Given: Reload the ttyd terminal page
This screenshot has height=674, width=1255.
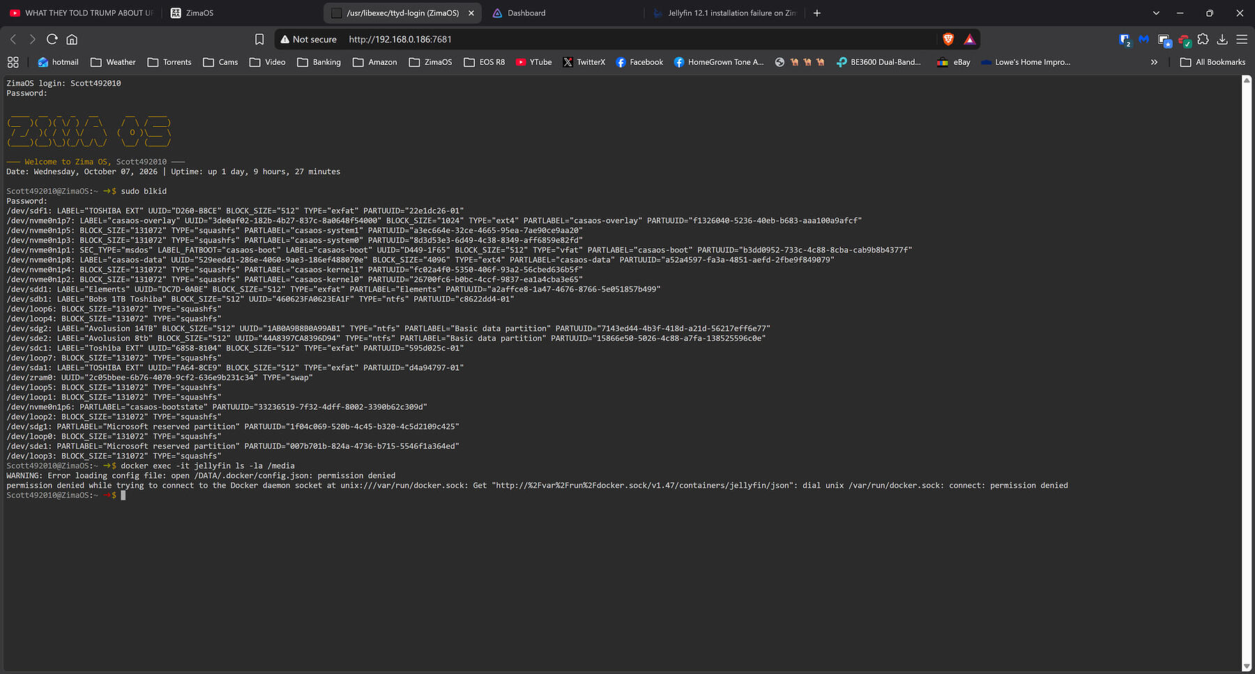Looking at the screenshot, I should (52, 39).
